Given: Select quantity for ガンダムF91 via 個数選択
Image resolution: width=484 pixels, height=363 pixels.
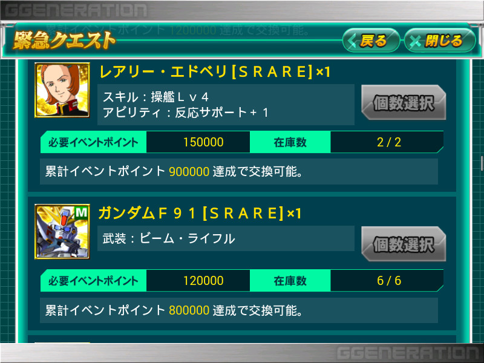Looking at the screenshot, I should 404,244.
